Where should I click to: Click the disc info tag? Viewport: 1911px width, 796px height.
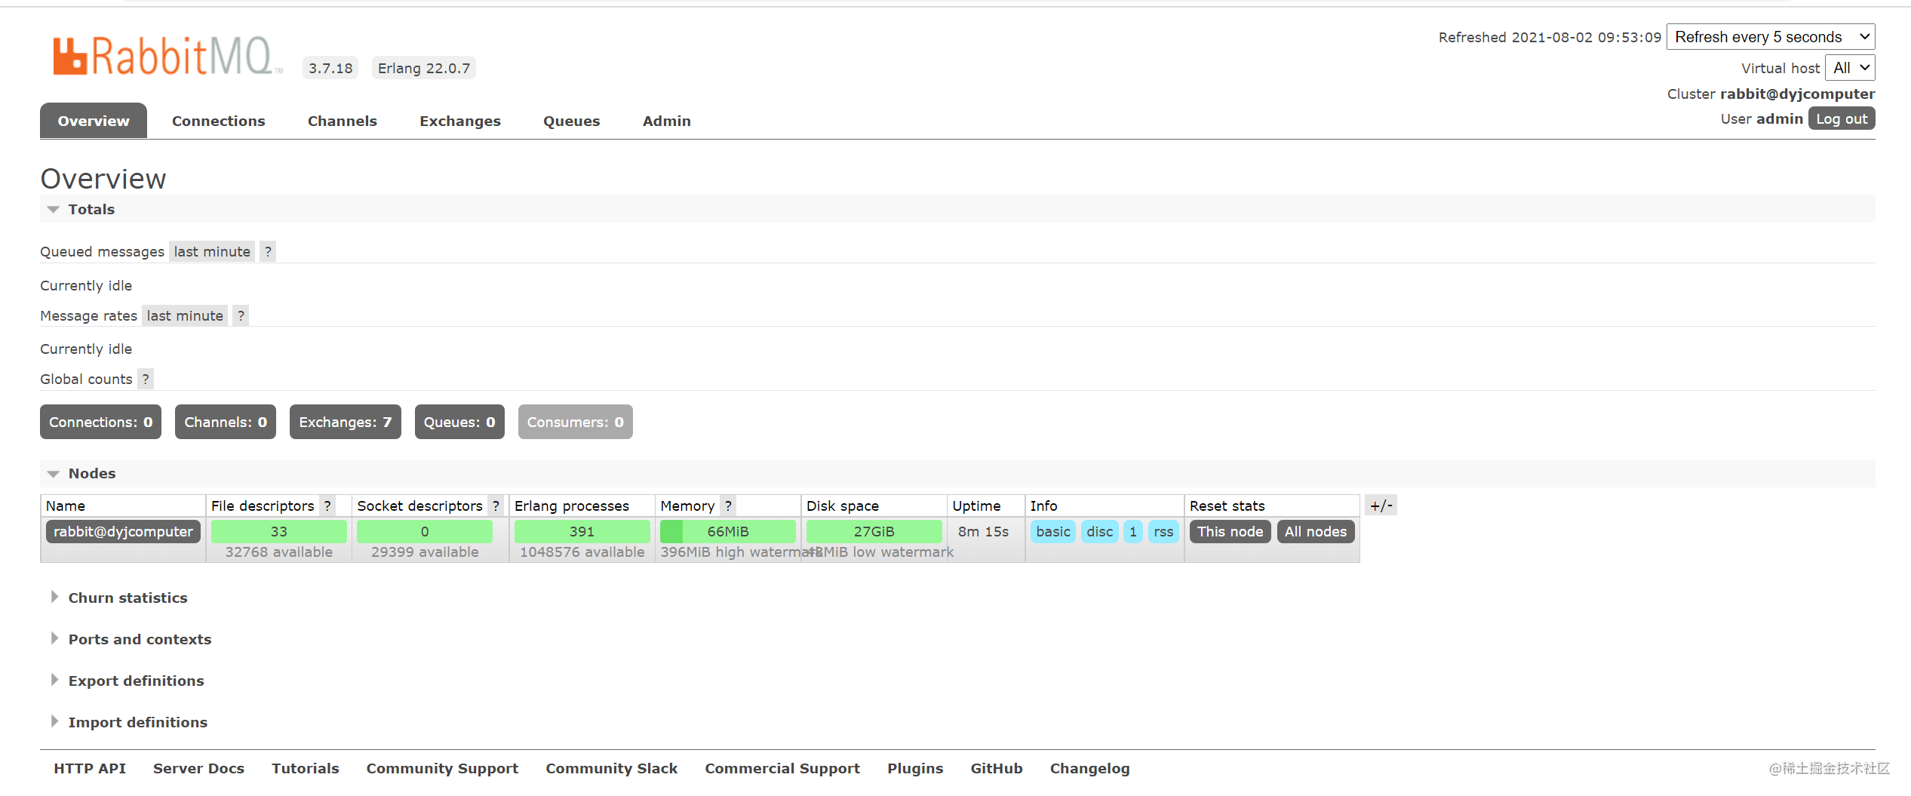[x=1100, y=531]
